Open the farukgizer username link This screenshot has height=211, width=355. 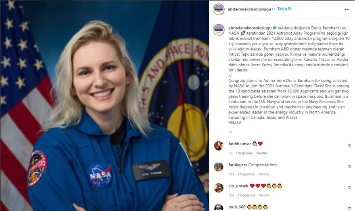[x=238, y=165]
